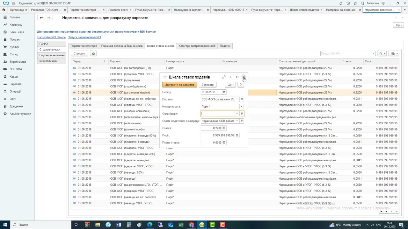The width and height of the screenshot is (408, 229).
Task: Switch to Категорії застрахованих осіб tab
Action: coord(197,46)
